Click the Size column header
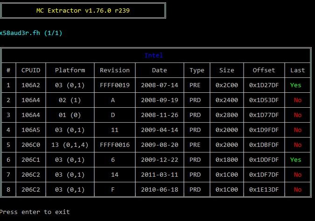 [227, 70]
